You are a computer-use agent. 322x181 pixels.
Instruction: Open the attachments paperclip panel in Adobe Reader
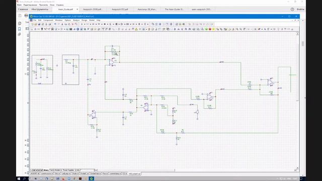point(20,34)
